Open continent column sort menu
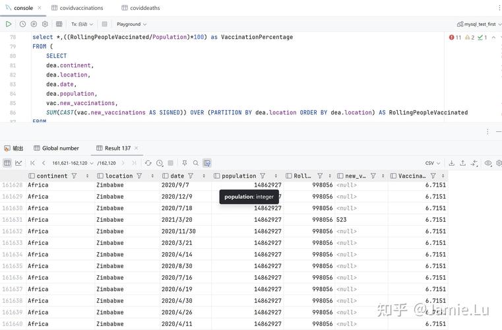The height and width of the screenshot is (330, 502). tap(87, 176)
